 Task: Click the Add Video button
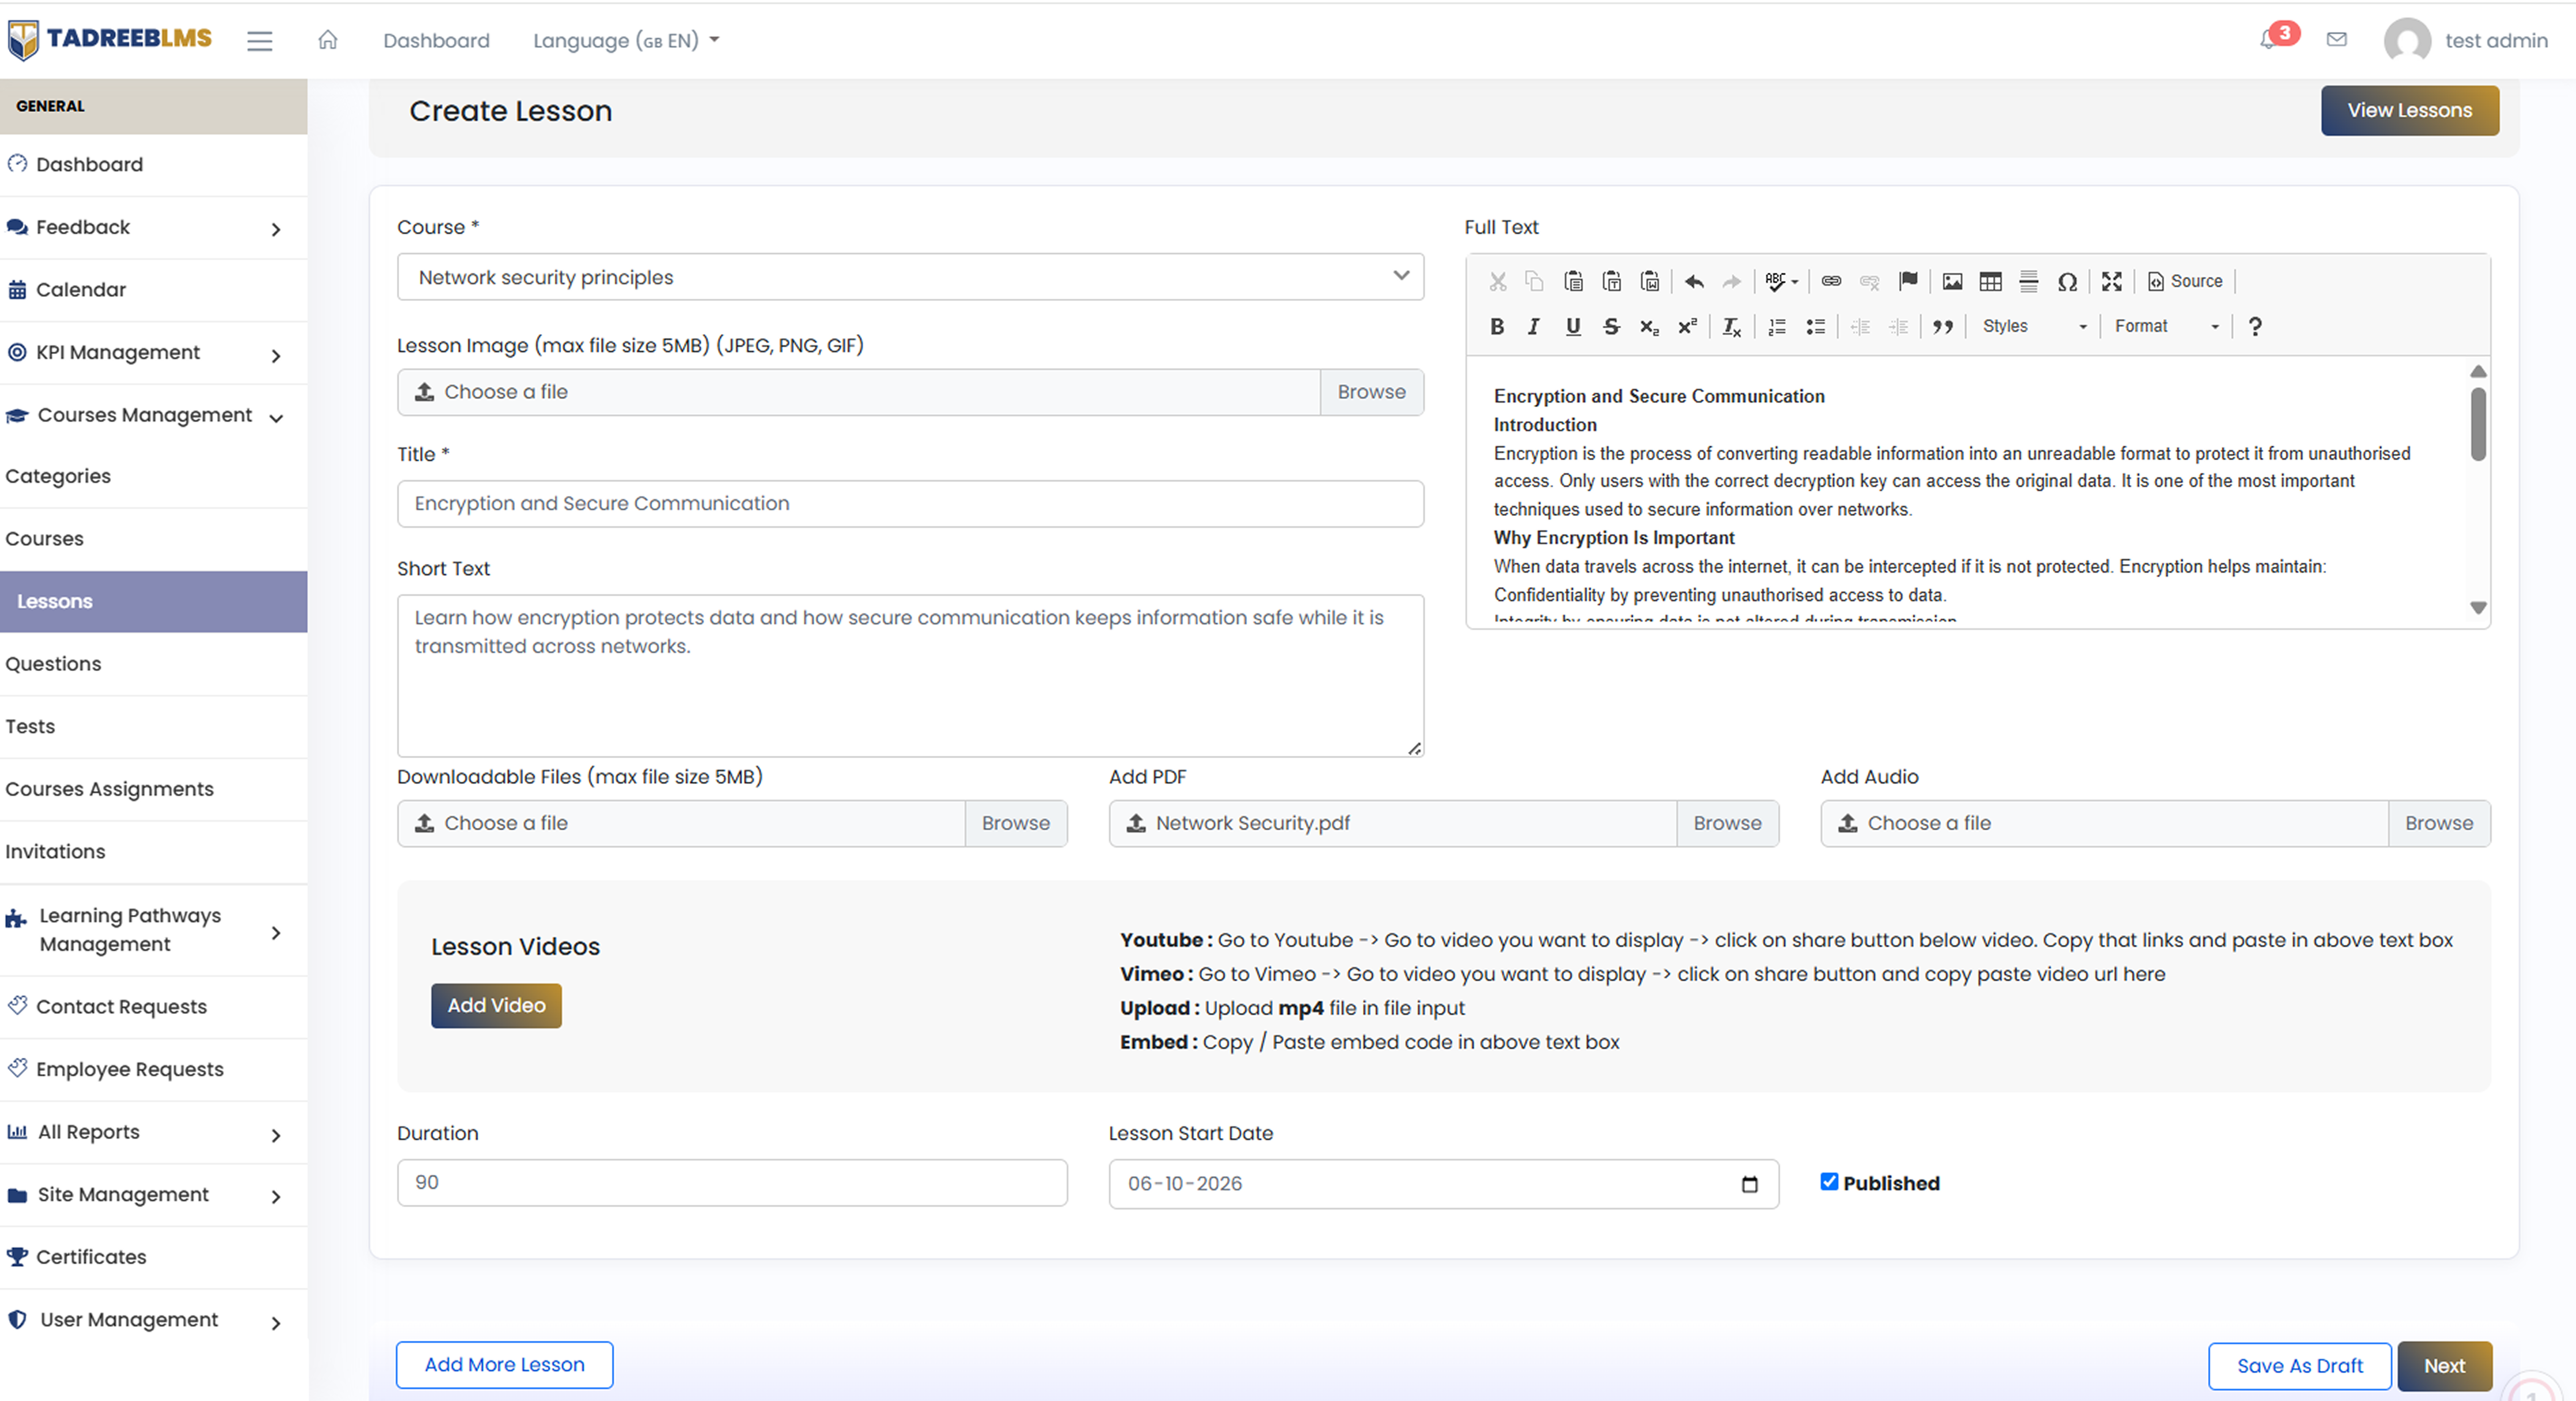(x=496, y=1006)
